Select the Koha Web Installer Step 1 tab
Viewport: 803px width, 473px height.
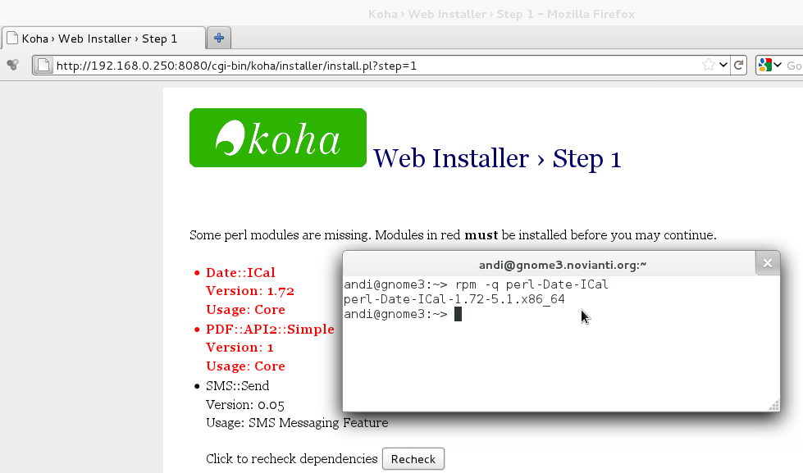tap(103, 39)
